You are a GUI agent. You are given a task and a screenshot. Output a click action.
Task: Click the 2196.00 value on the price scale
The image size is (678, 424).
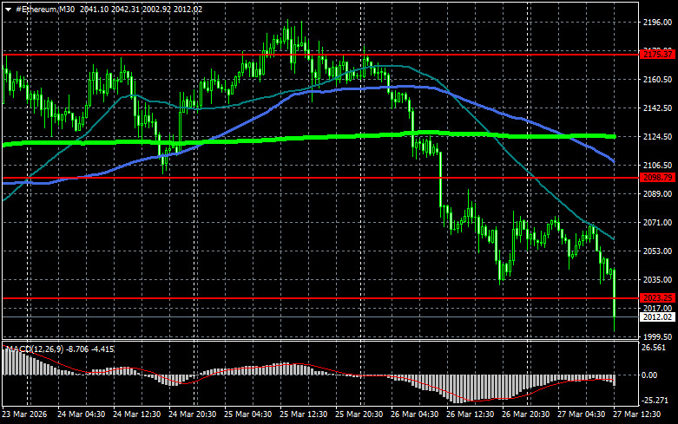pos(656,23)
